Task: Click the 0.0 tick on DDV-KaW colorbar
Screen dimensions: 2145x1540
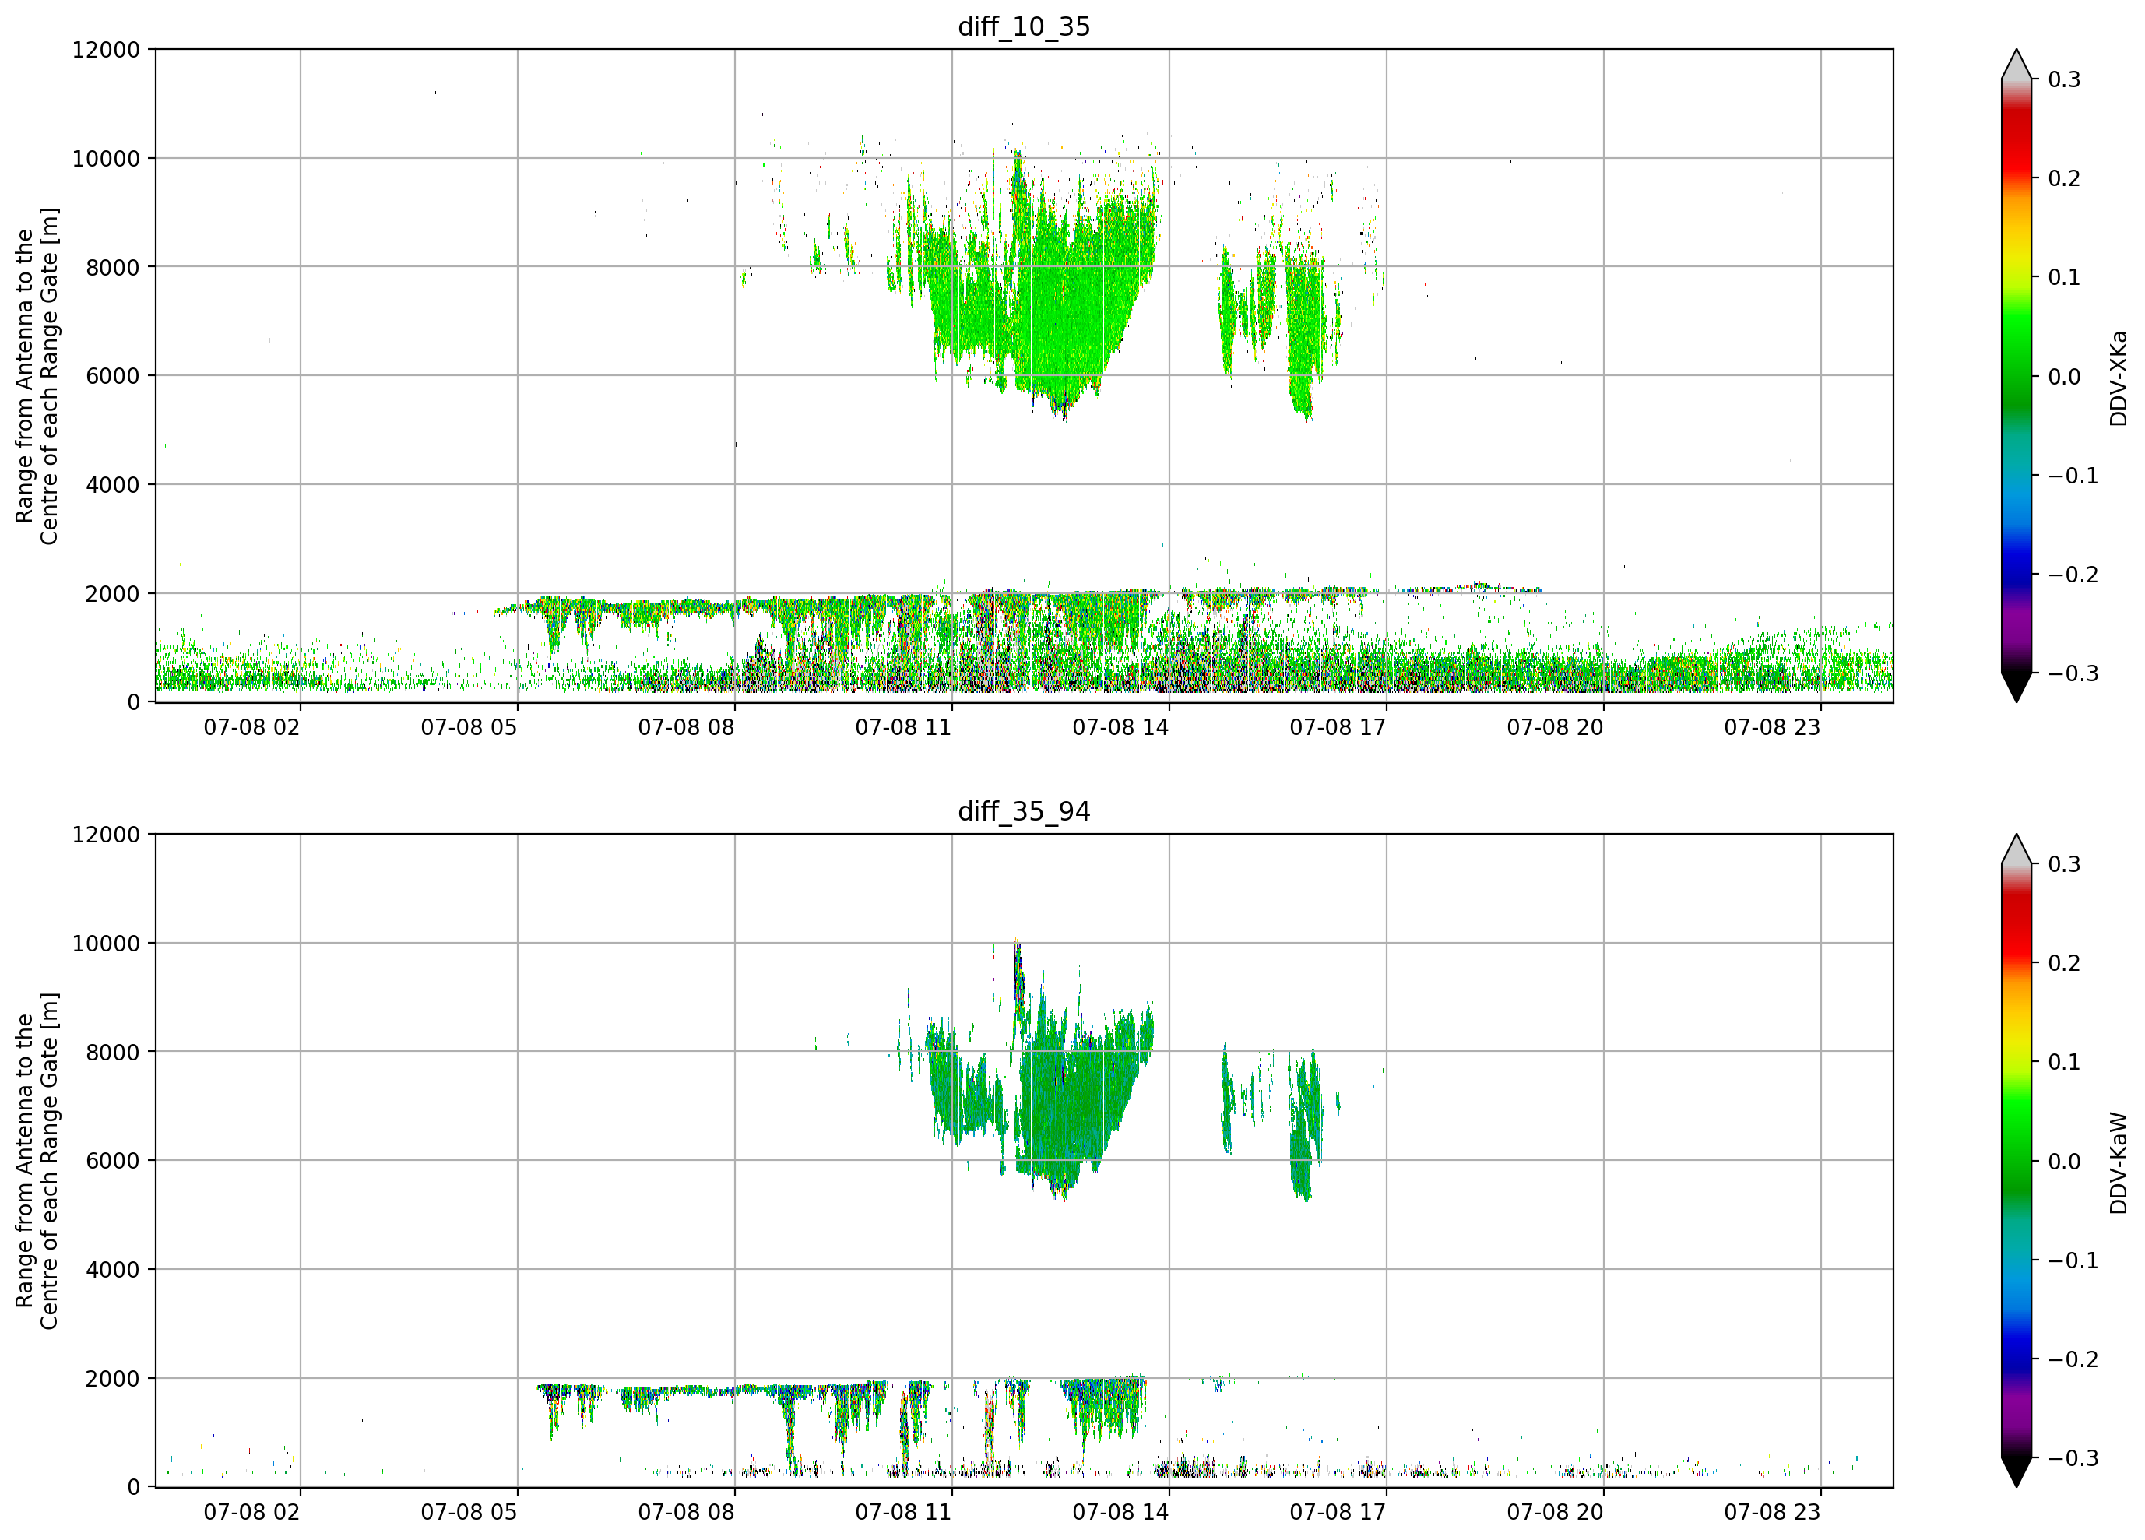Action: click(2064, 1161)
